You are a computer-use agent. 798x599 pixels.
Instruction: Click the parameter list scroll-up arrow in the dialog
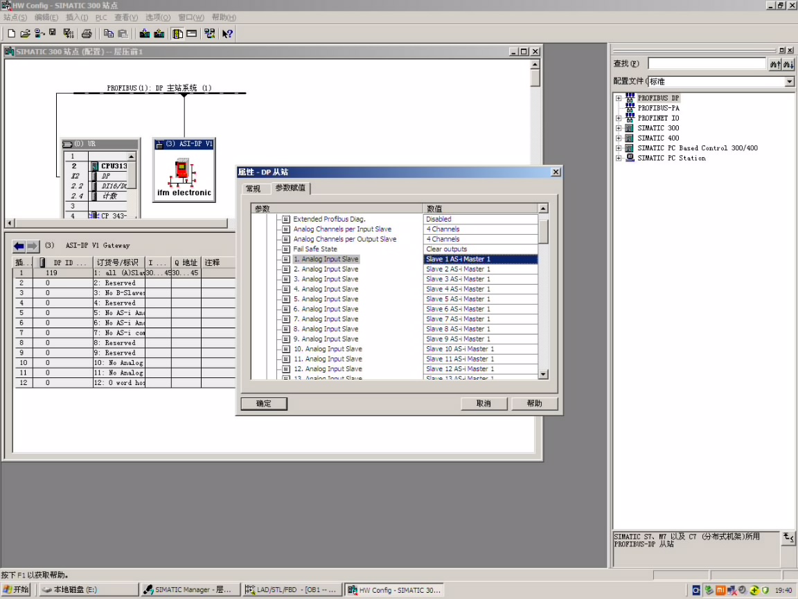coord(543,208)
